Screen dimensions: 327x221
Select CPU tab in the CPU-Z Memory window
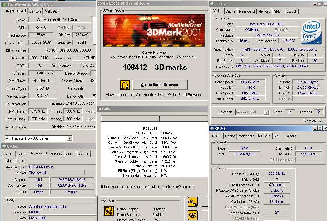click(x=216, y=136)
